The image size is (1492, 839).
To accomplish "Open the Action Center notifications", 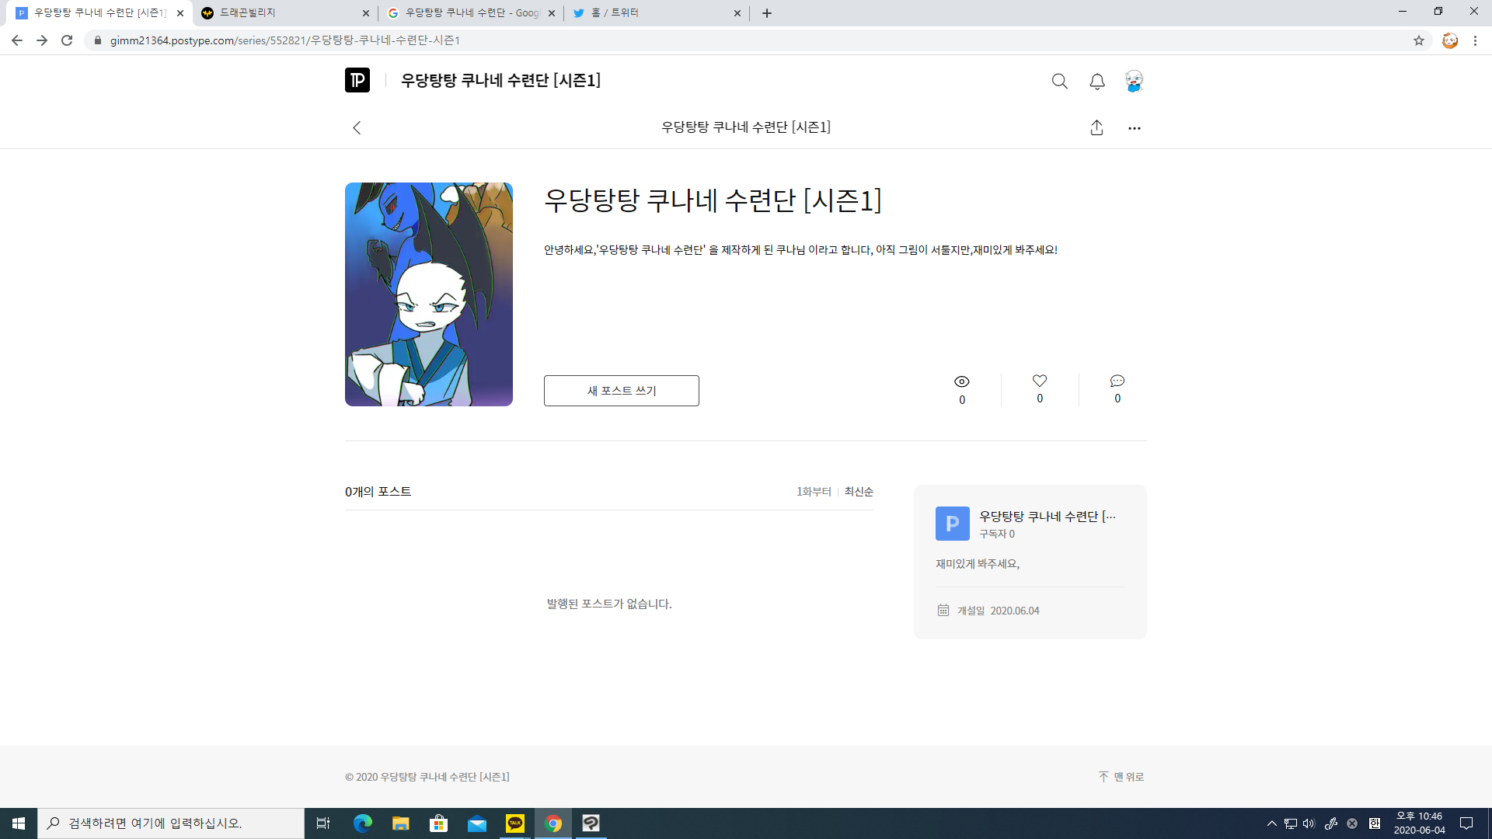I will coord(1466,823).
